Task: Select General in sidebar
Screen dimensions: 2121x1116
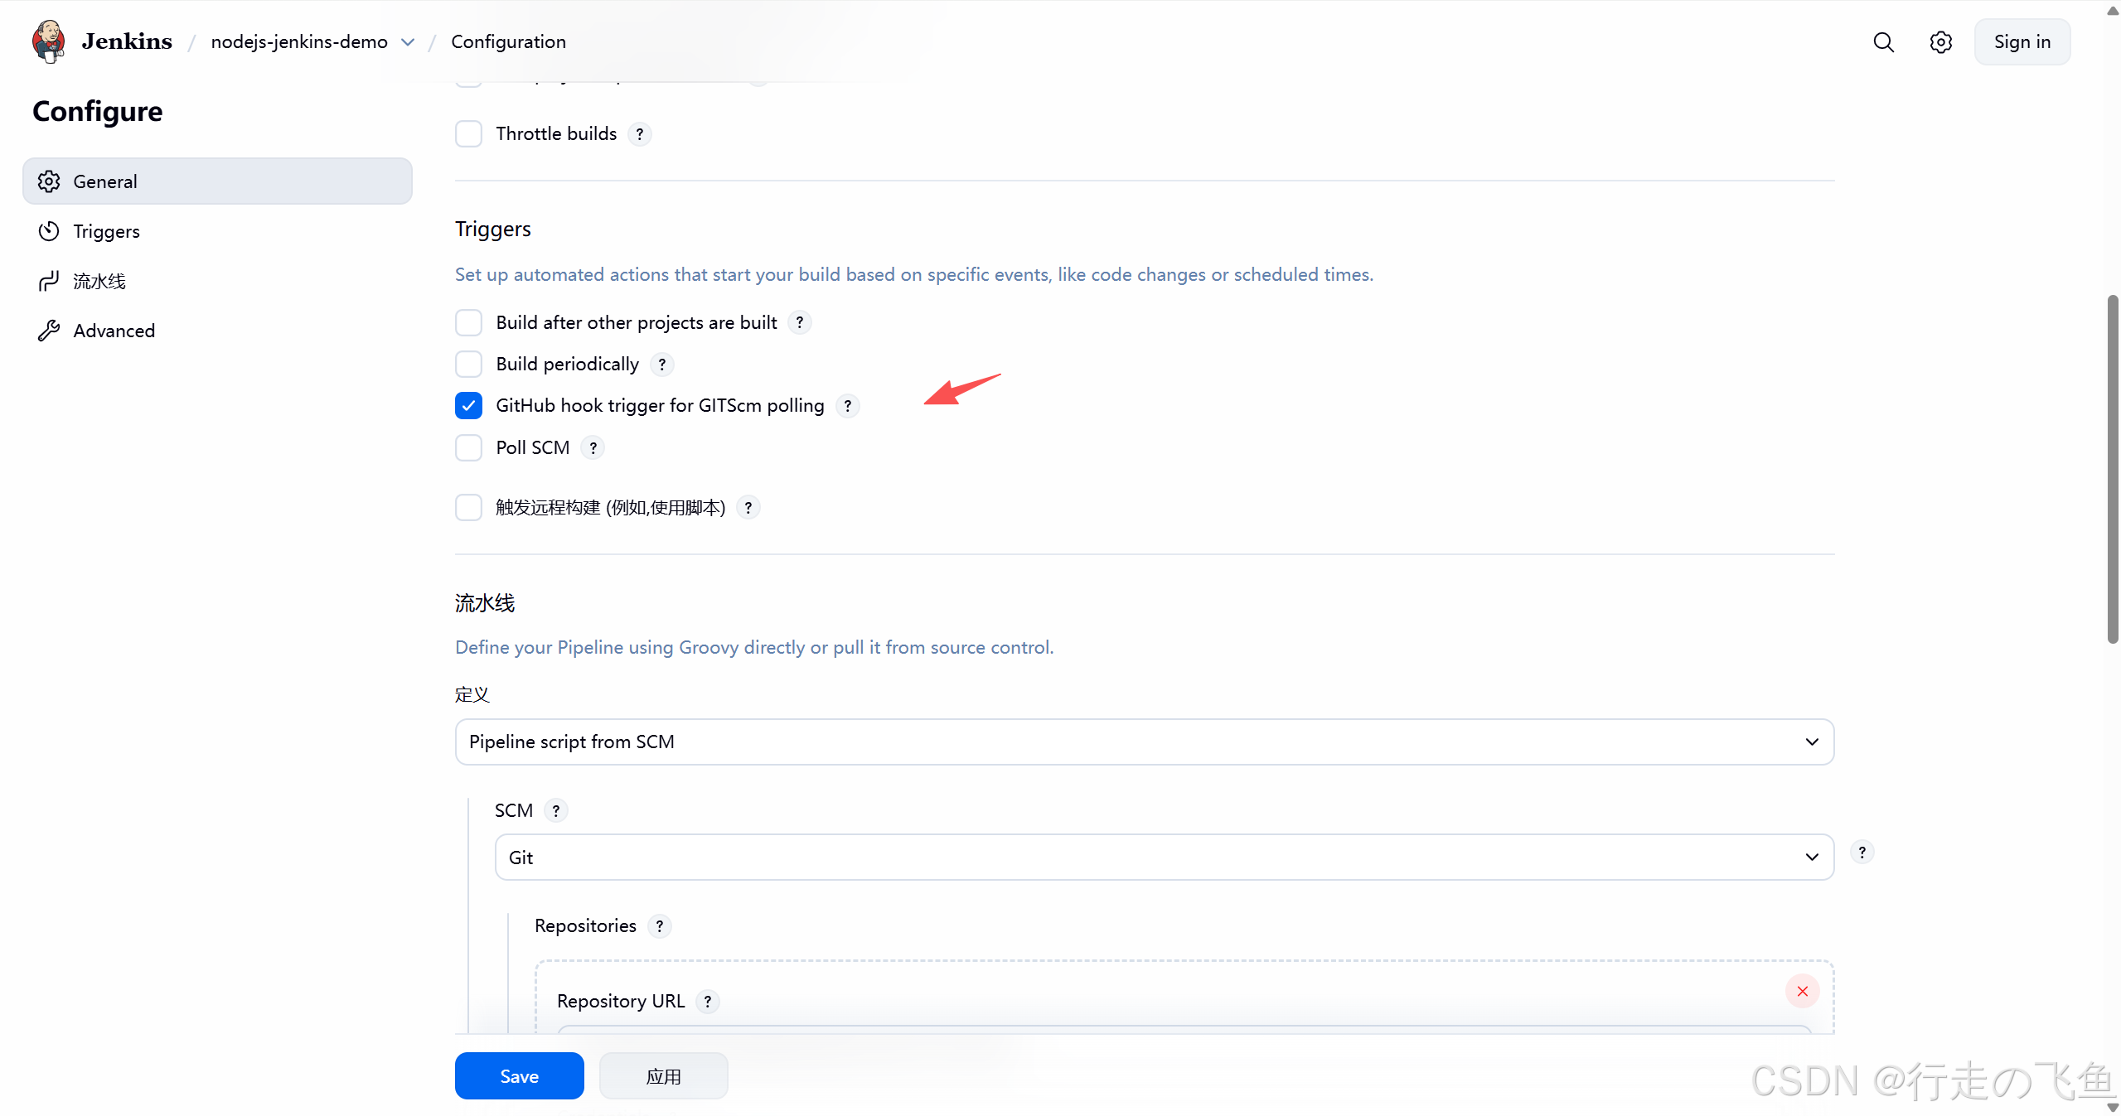Action: [x=217, y=181]
